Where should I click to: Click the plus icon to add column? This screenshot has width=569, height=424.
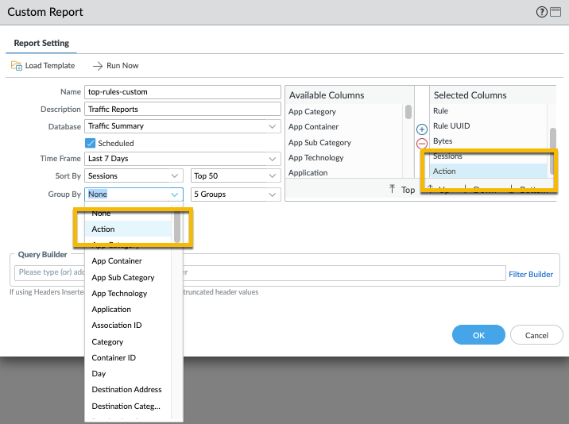[422, 129]
